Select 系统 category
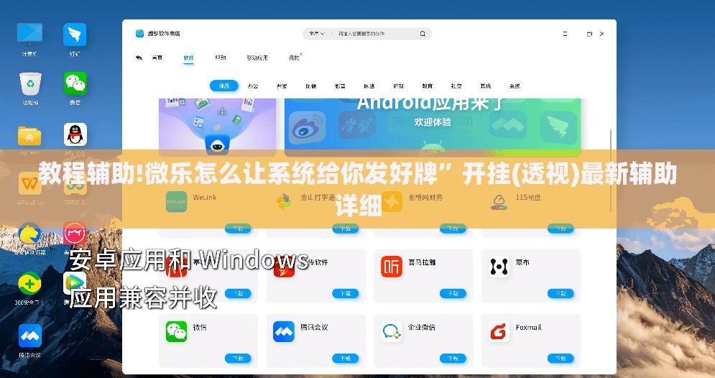Image resolution: width=715 pixels, height=378 pixels. point(515,86)
